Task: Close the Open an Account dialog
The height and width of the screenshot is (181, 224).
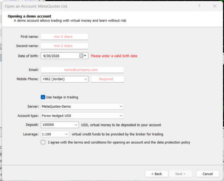Action: click(215, 6)
